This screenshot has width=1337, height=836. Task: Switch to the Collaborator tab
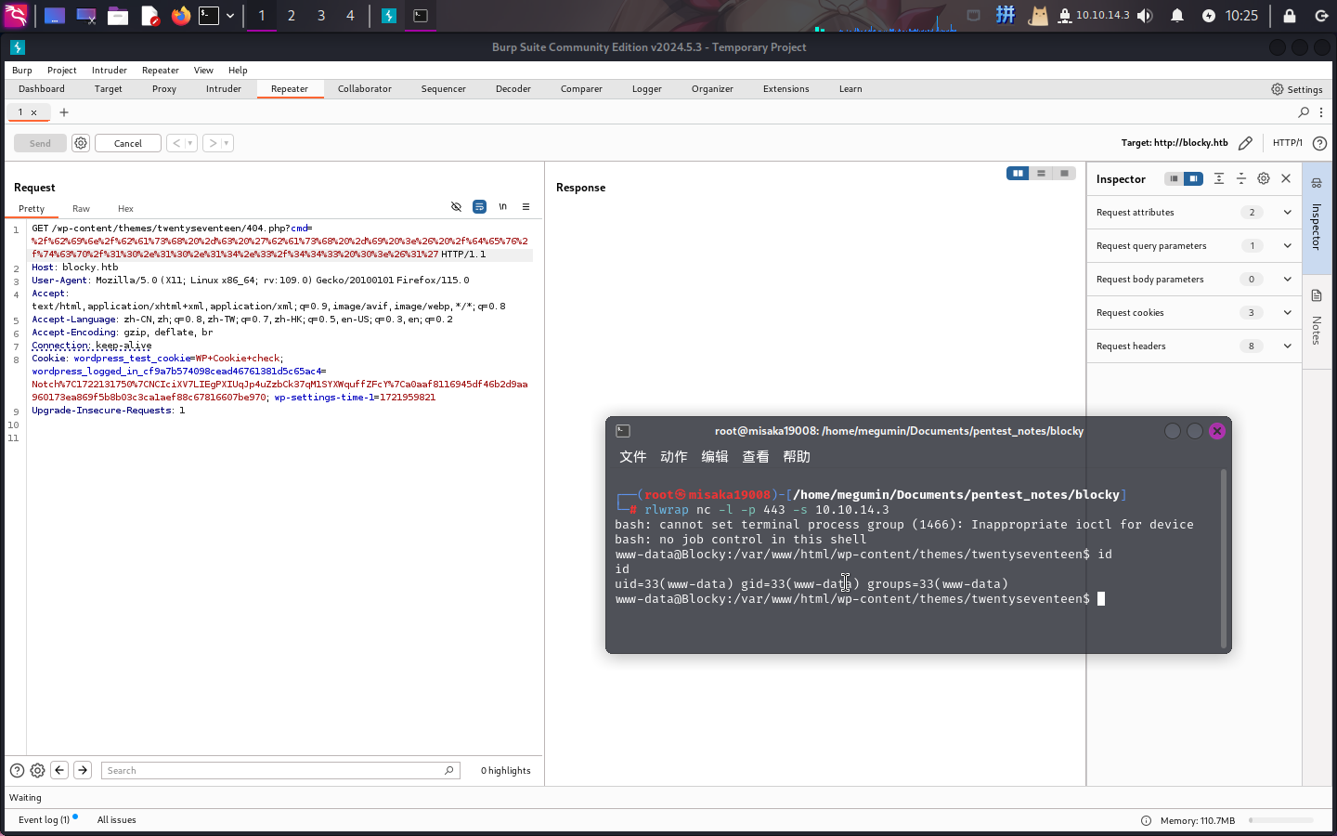coord(365,89)
